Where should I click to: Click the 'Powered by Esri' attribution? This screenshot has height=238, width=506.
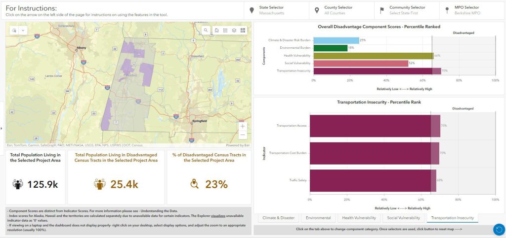click(x=238, y=145)
